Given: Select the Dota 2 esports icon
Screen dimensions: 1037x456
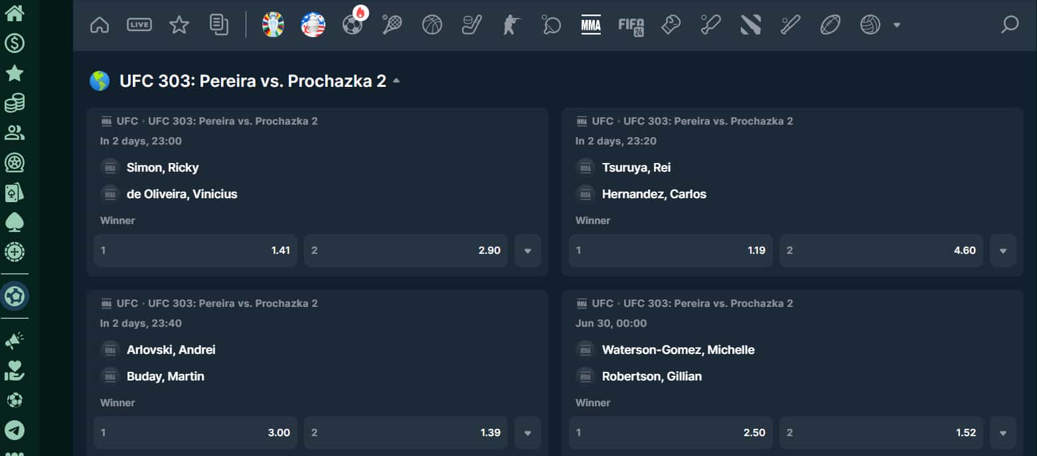Looking at the screenshot, I should [750, 25].
